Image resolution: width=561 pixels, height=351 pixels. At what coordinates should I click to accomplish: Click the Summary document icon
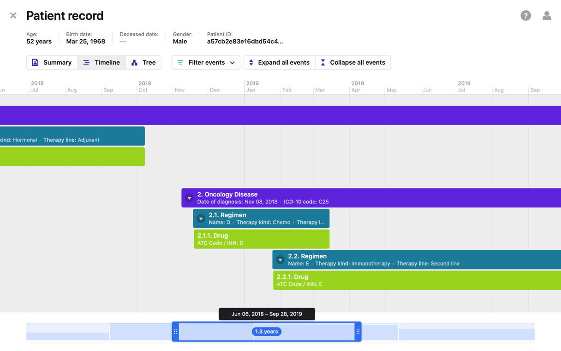coord(35,62)
